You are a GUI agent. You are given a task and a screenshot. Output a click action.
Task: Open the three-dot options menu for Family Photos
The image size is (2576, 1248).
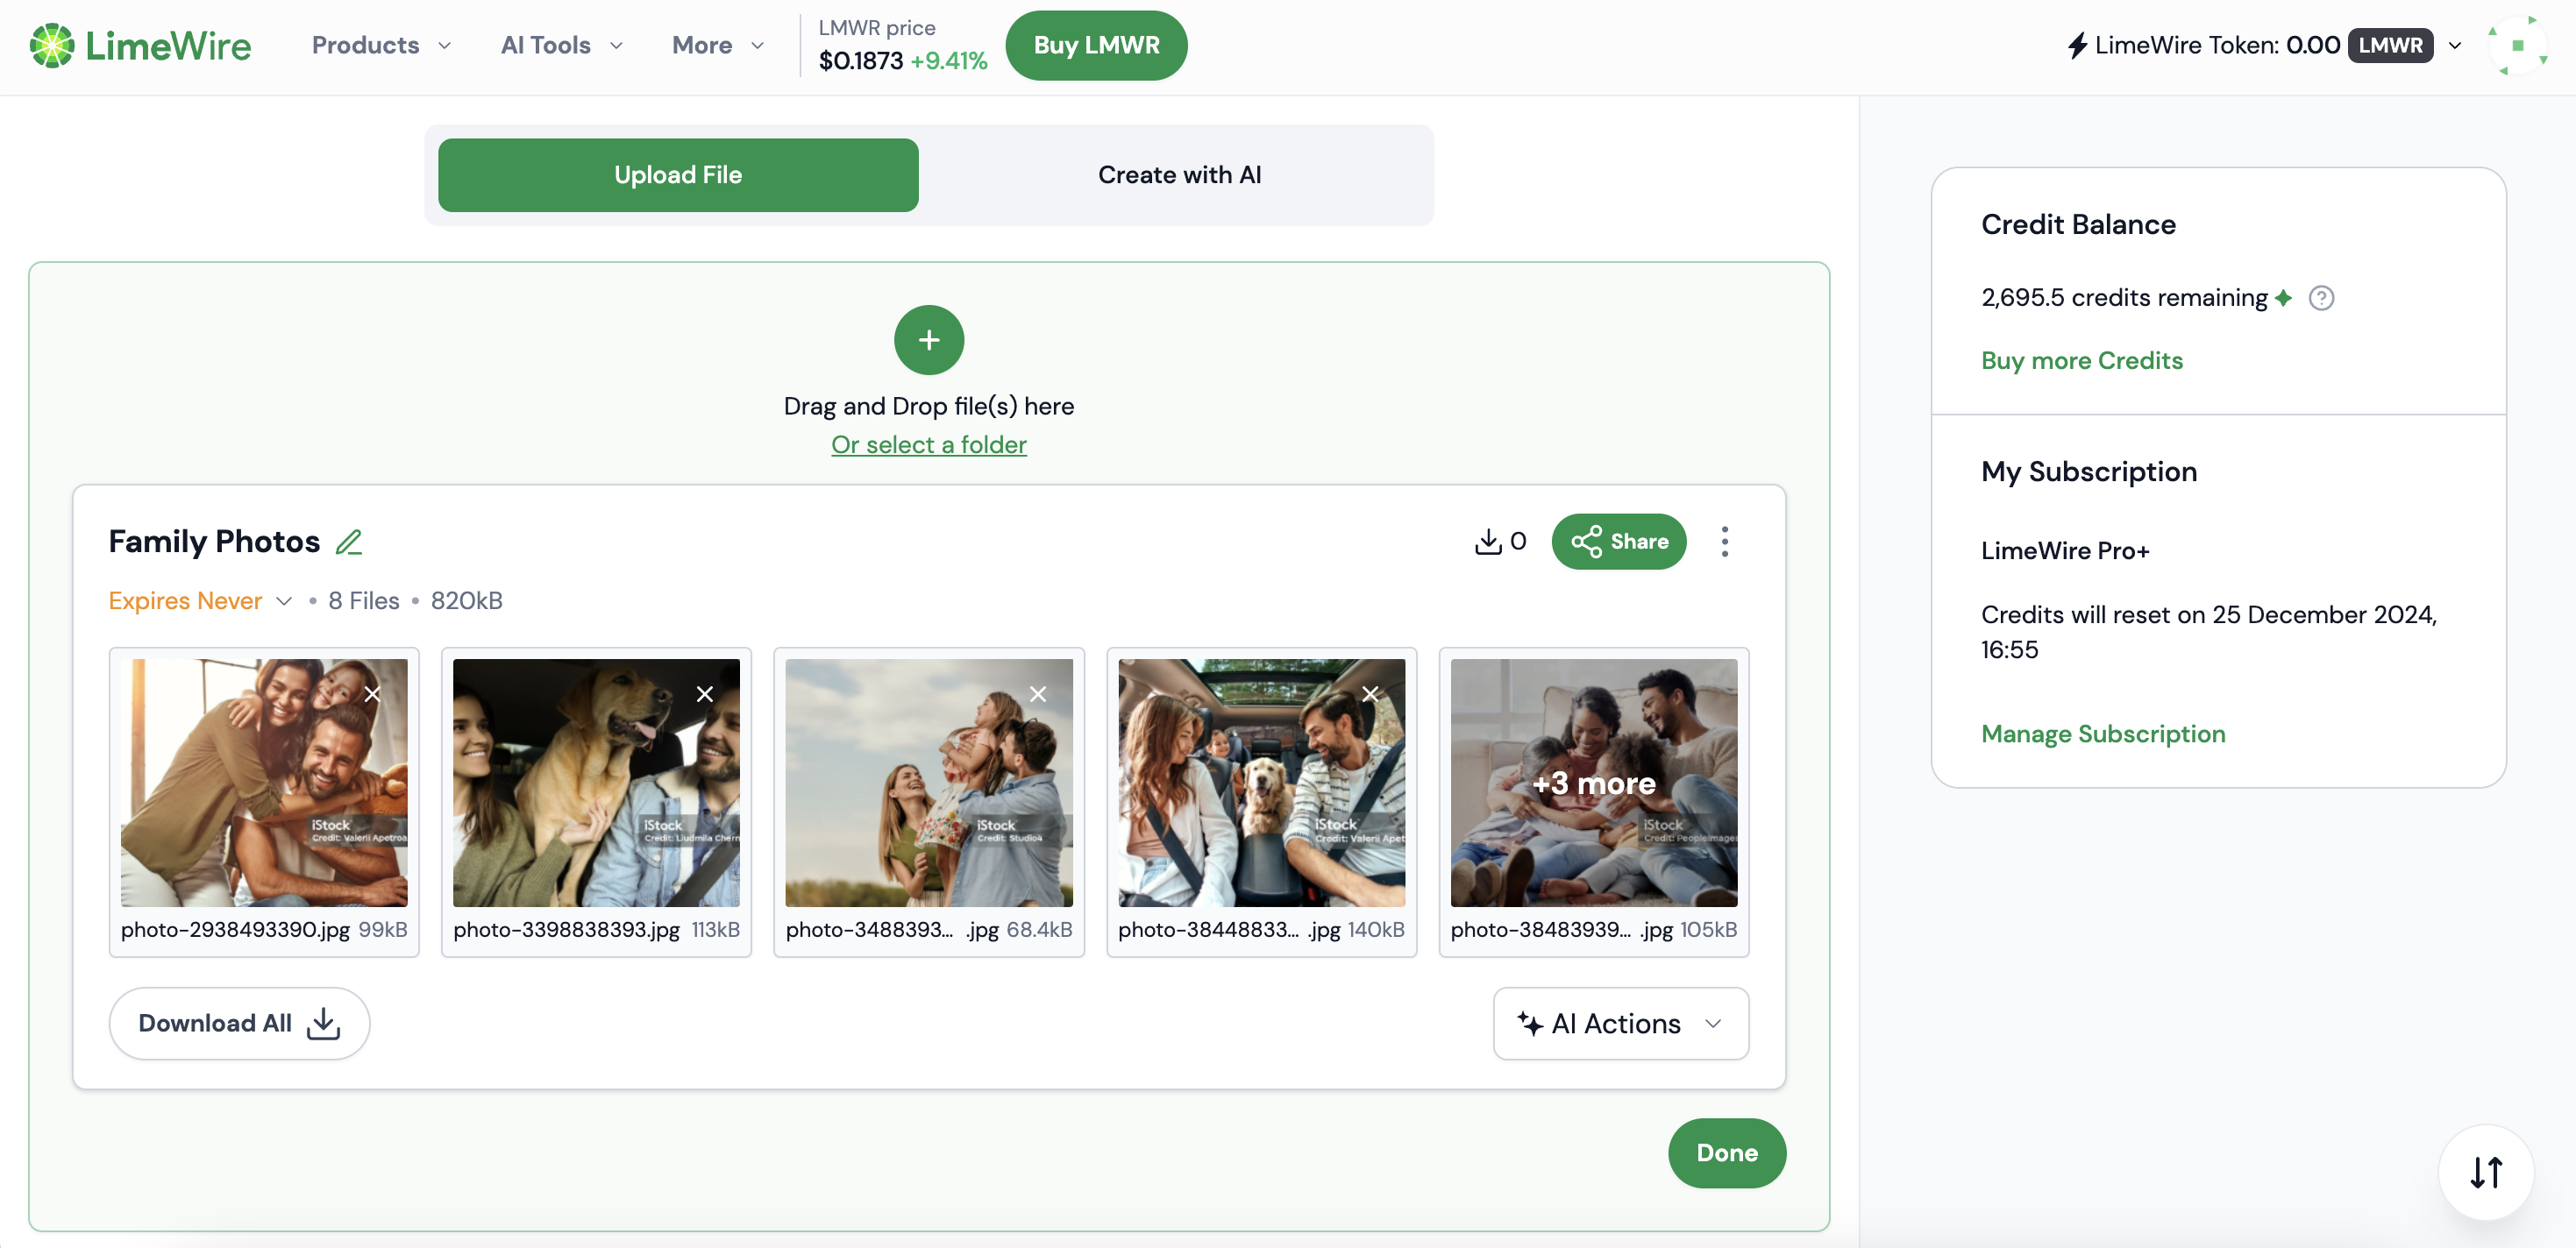point(1725,541)
